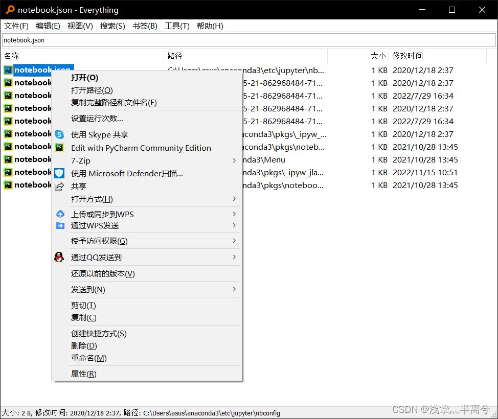
Task: Expand the 授予访问权限(G) submenu arrow
Action: coord(234,241)
